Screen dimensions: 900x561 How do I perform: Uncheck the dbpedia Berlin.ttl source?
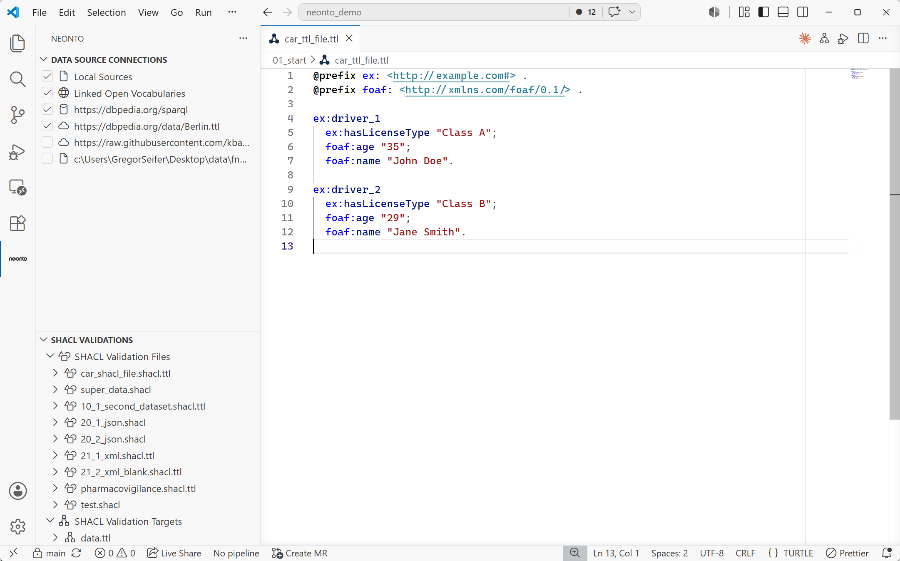[x=47, y=126]
